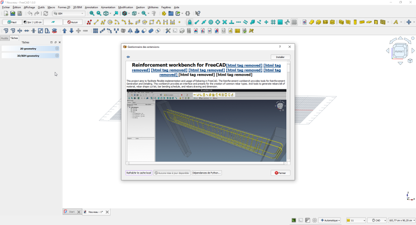Click the back arrow in extension manager
The width and height of the screenshot is (416, 225).
tap(128, 57)
